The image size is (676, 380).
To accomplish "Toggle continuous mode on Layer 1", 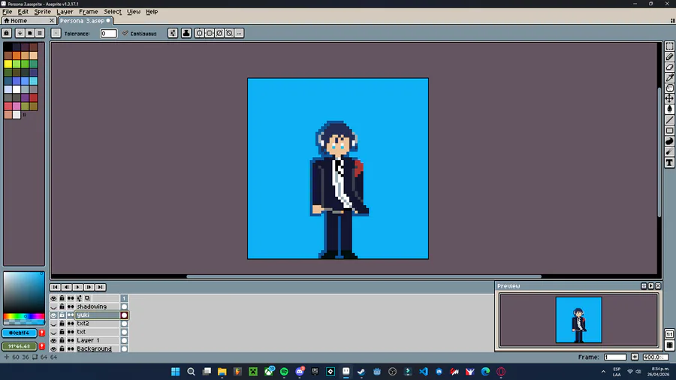I will (71, 340).
